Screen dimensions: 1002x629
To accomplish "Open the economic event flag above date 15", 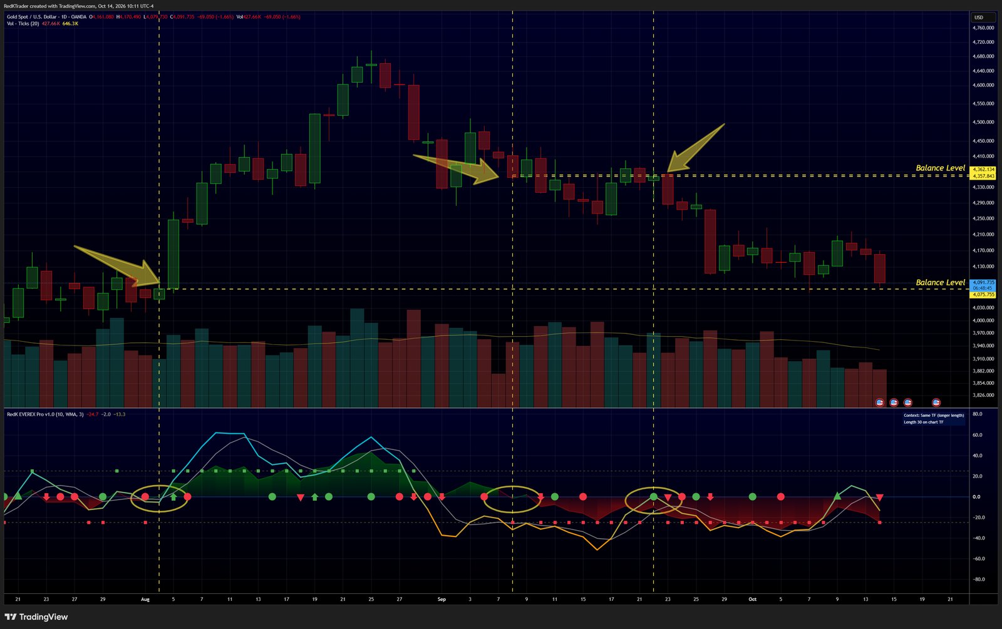I will 894,402.
